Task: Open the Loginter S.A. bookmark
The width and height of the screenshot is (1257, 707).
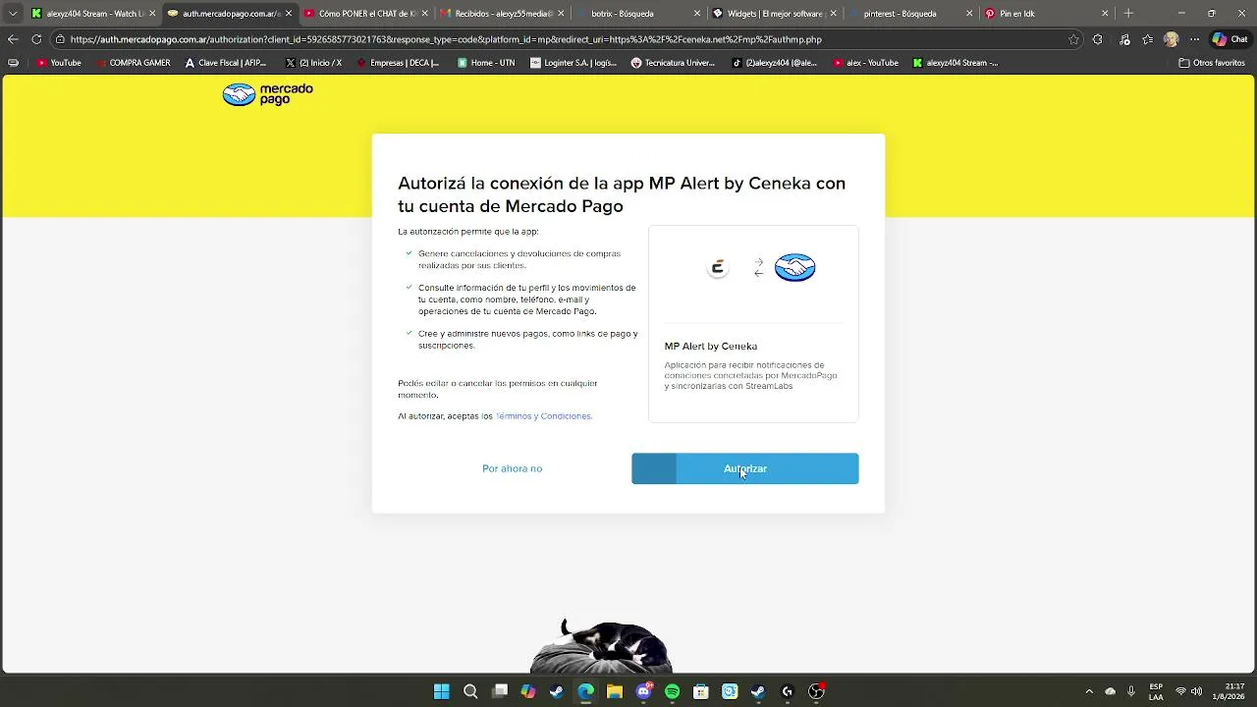Action: pyautogui.click(x=574, y=63)
